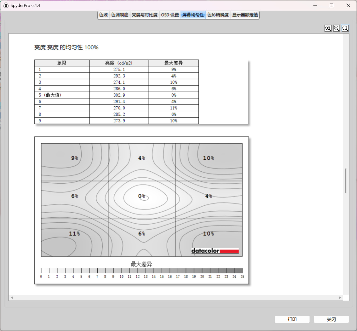Open the OSD 设置 tab
The height and width of the screenshot is (331, 357).
pyautogui.click(x=170, y=15)
